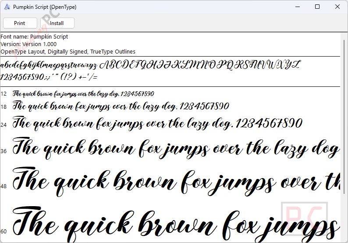This screenshot has width=348, height=243.
Task: Click the digits and punctuation sample line
Action: click(49, 77)
